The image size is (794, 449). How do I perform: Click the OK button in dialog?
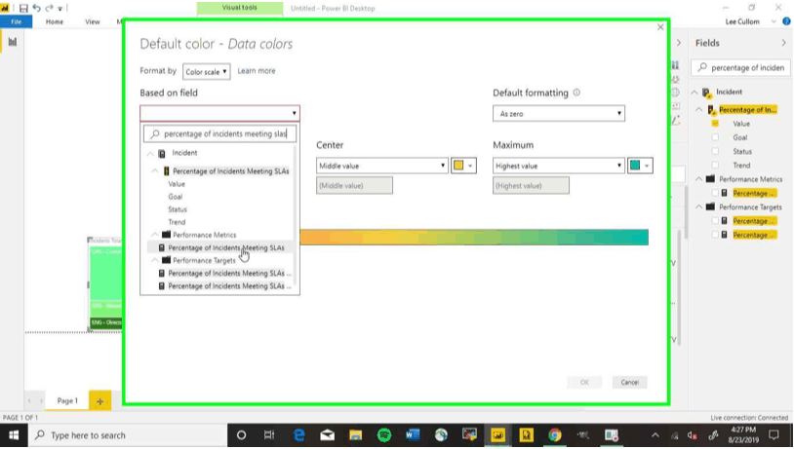(584, 382)
